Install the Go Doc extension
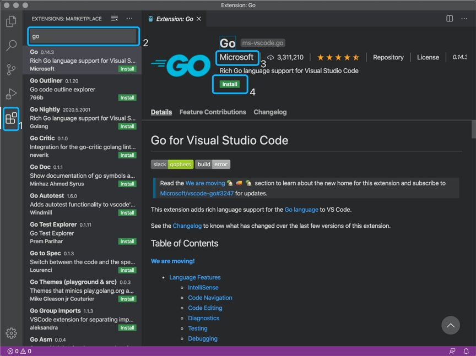 click(127, 184)
